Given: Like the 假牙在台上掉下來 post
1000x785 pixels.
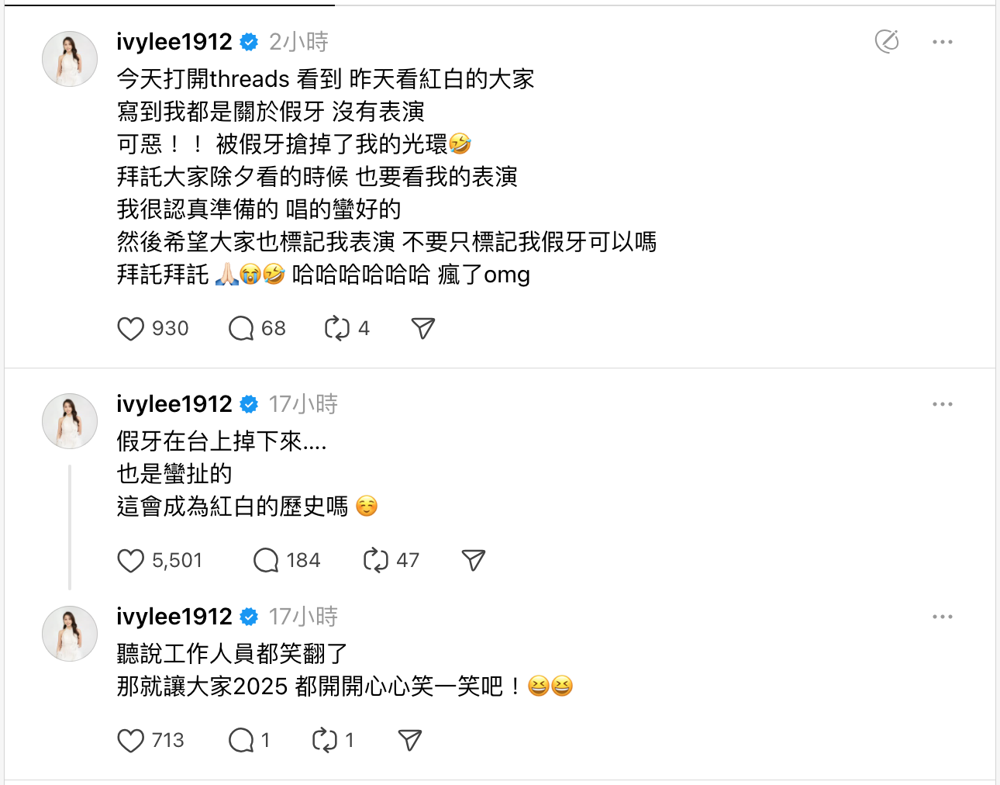Looking at the screenshot, I should [131, 561].
